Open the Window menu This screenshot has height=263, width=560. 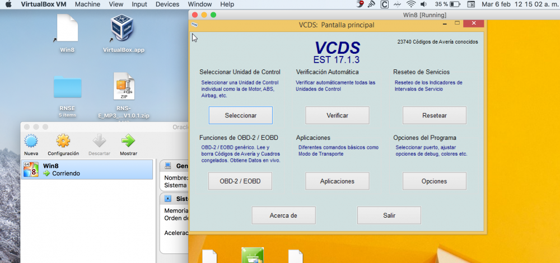pyautogui.click(x=200, y=4)
